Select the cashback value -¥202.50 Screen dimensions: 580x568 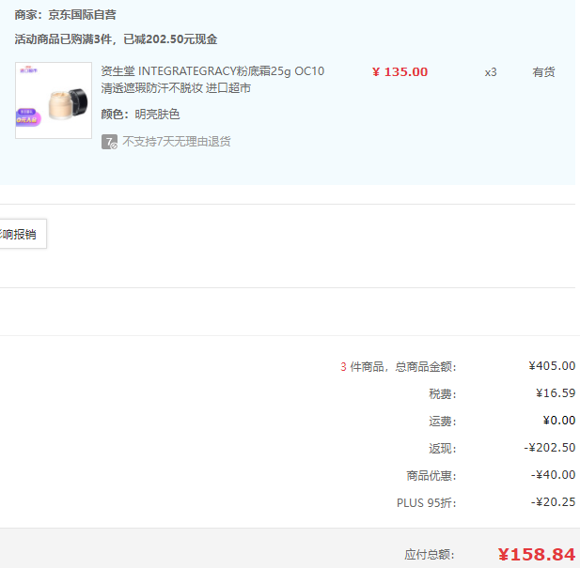pos(550,448)
